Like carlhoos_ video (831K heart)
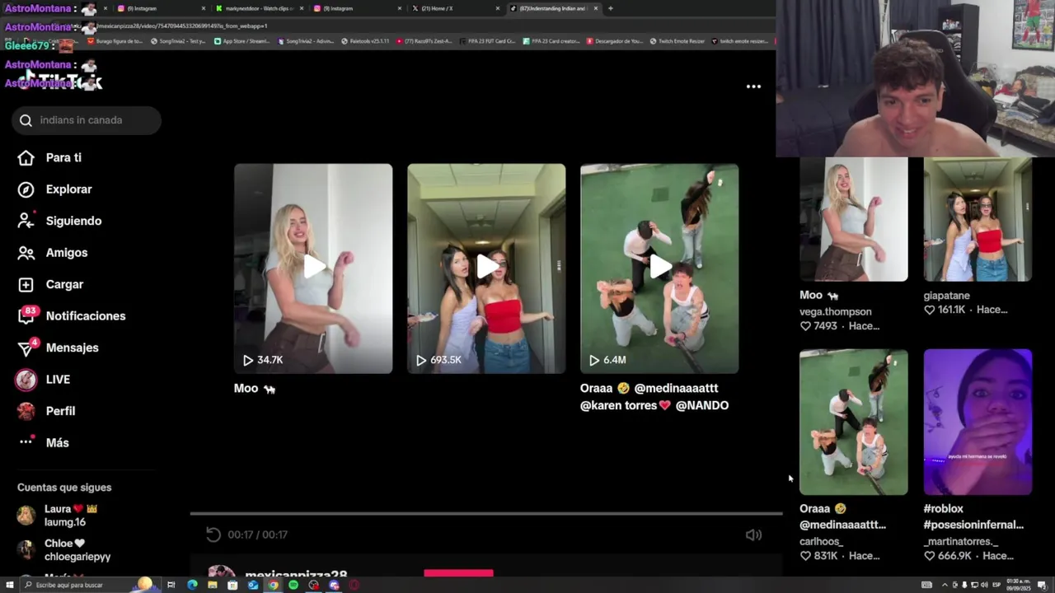 (806, 556)
